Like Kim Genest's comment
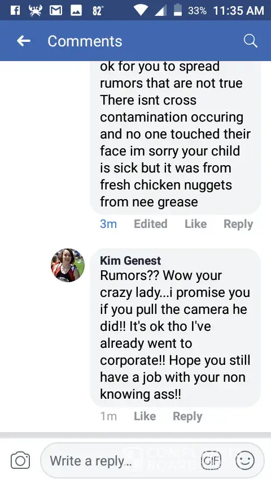Screen dimensions: 271x483 (x=145, y=416)
